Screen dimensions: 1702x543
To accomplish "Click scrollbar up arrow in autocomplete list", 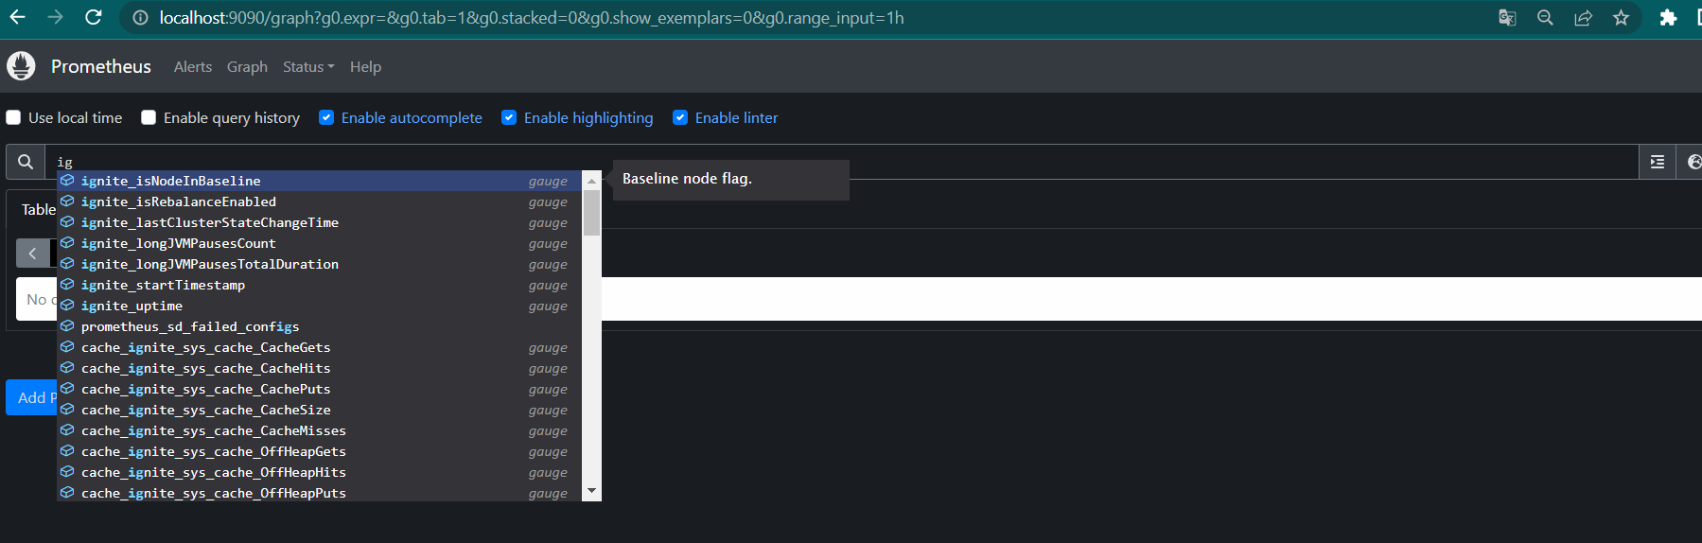I will (591, 180).
